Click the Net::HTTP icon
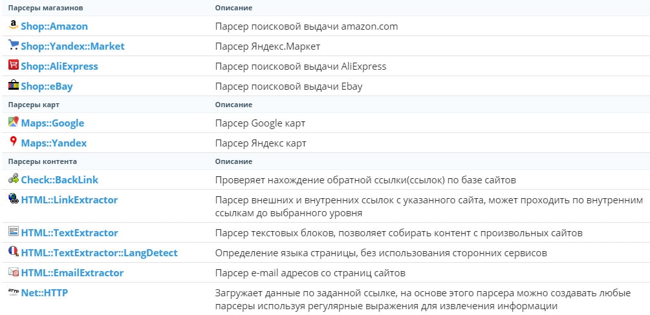 14,292
